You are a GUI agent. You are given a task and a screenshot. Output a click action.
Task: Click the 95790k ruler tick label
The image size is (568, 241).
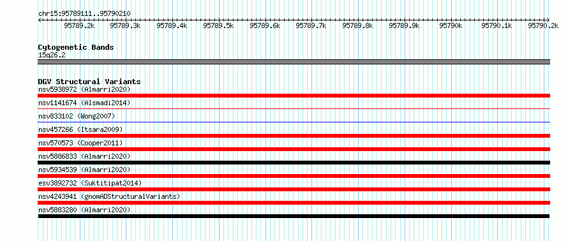[451, 26]
